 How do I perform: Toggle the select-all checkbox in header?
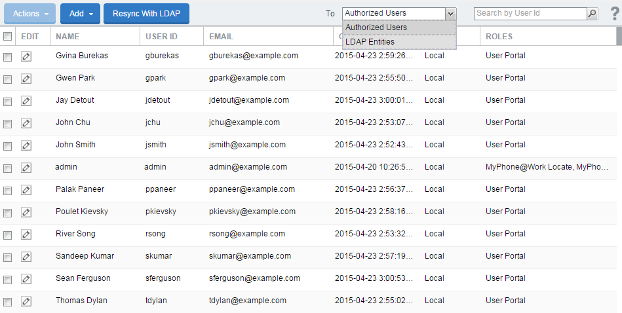click(7, 37)
